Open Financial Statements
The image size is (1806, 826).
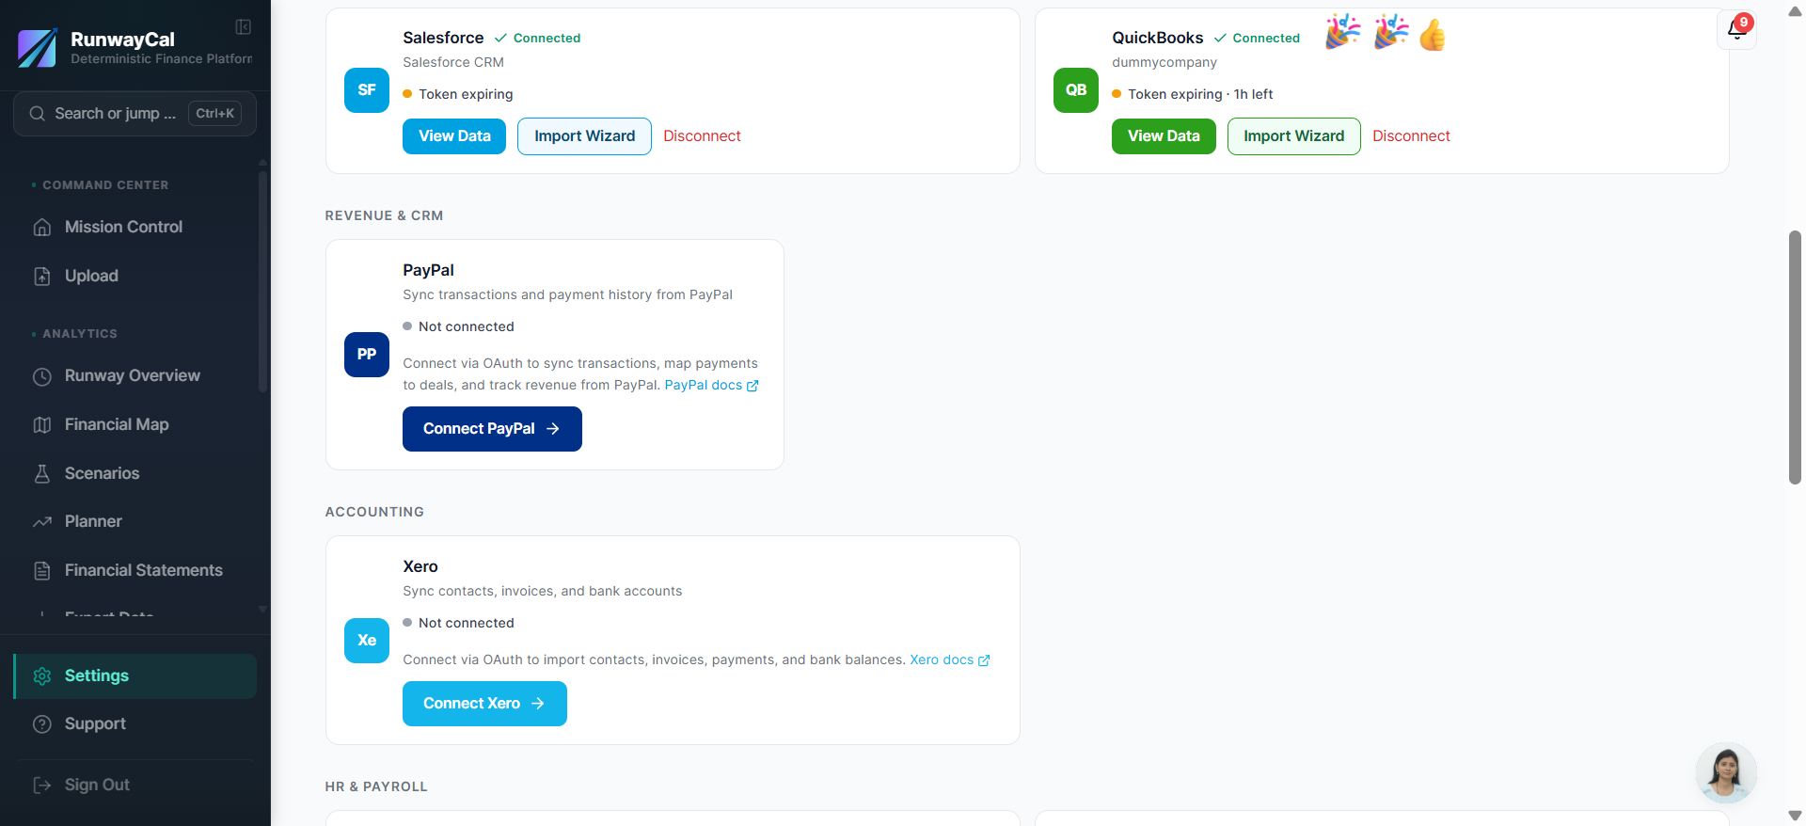(135, 571)
